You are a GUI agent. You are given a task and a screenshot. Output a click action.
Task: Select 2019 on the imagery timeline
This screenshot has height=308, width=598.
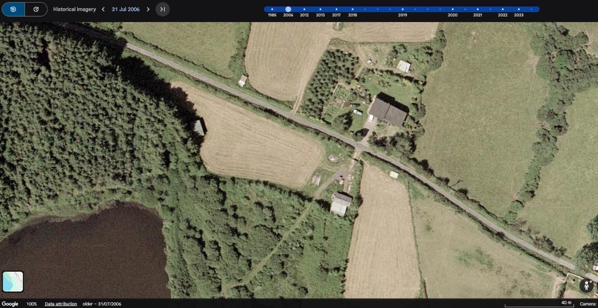pyautogui.click(x=402, y=9)
